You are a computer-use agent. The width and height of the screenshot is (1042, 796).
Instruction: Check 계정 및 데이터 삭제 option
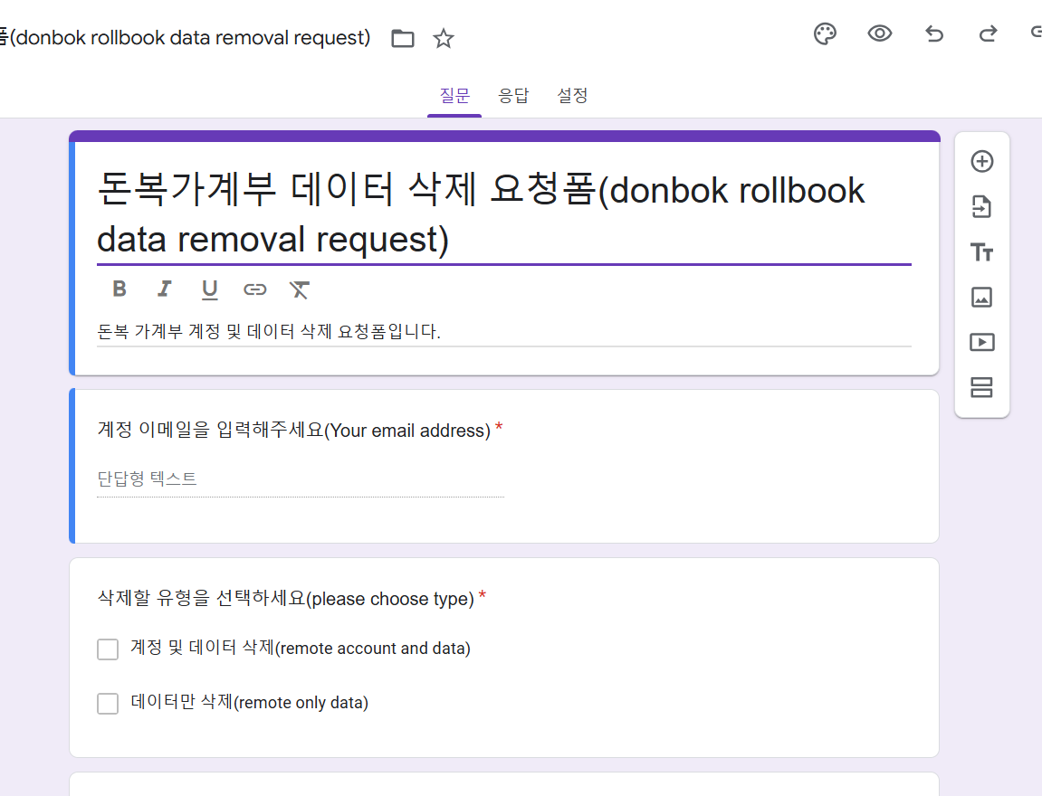pos(108,649)
